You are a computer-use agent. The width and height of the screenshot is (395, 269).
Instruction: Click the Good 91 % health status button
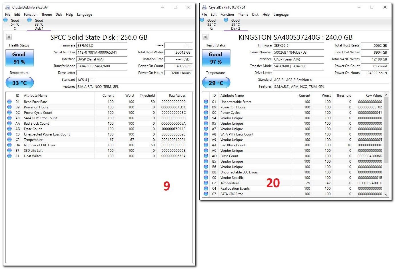point(19,58)
